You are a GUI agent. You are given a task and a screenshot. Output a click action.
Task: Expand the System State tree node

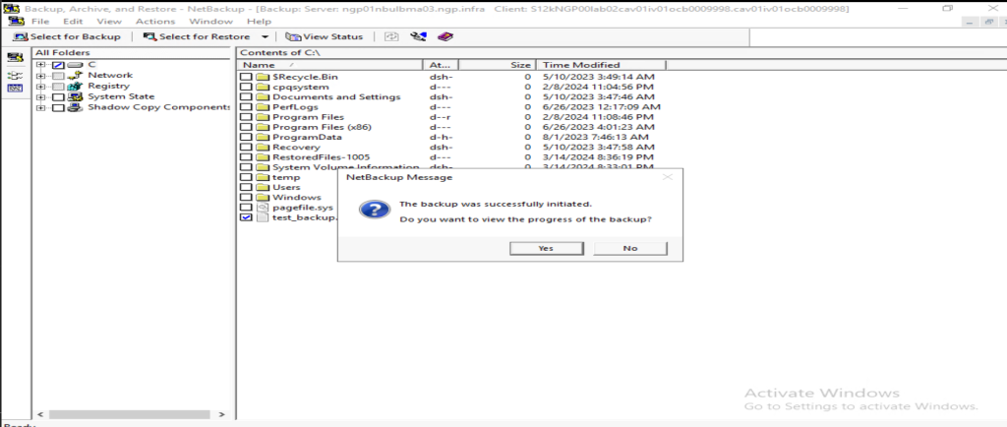41,97
